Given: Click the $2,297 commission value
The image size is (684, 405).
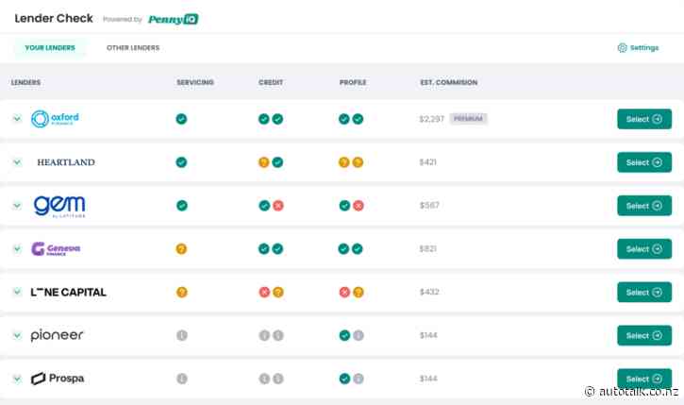Looking at the screenshot, I should point(432,119).
